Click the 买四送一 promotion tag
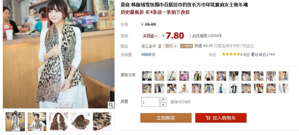Image resolution: width=299 pixels, height=135 pixels. [x=150, y=36]
